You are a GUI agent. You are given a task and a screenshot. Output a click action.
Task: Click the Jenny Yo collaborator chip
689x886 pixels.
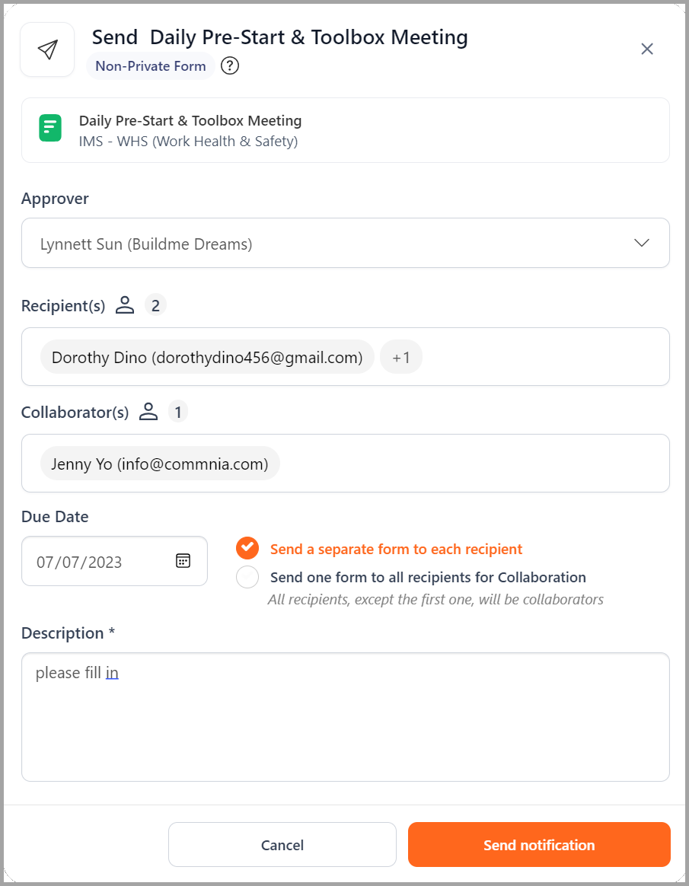click(160, 464)
